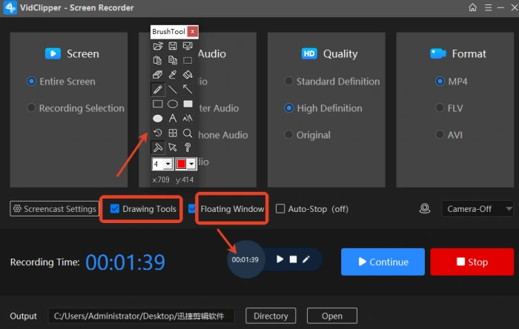Select MP4 format radio button
This screenshot has width=519, height=329.
pos(440,81)
